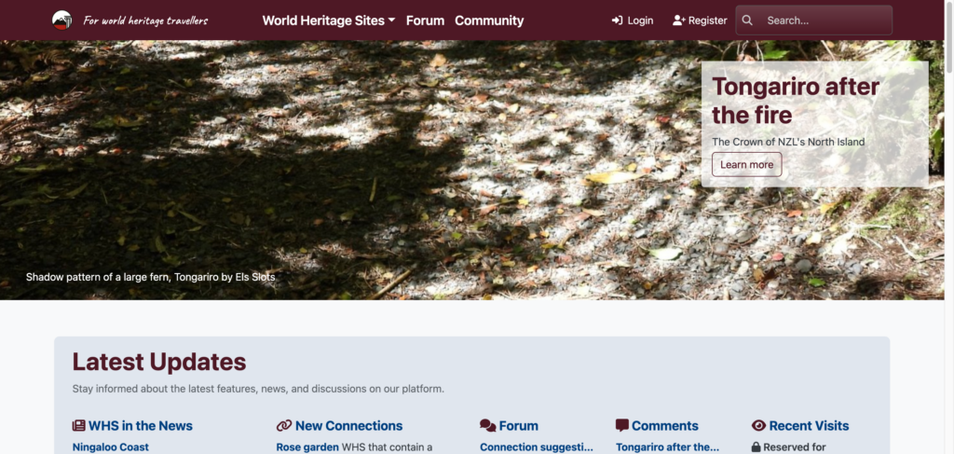Click the newspaper icon beside WHS in the News
954x454 pixels.
pos(79,426)
